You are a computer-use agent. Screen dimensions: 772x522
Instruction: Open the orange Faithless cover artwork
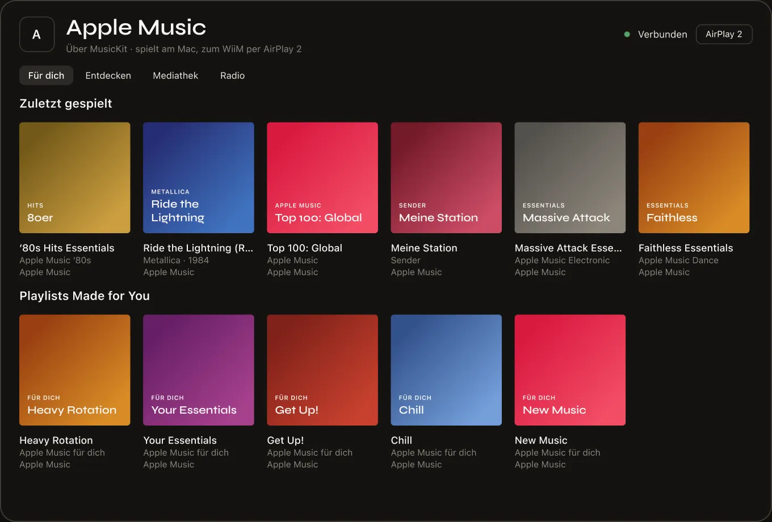click(694, 178)
